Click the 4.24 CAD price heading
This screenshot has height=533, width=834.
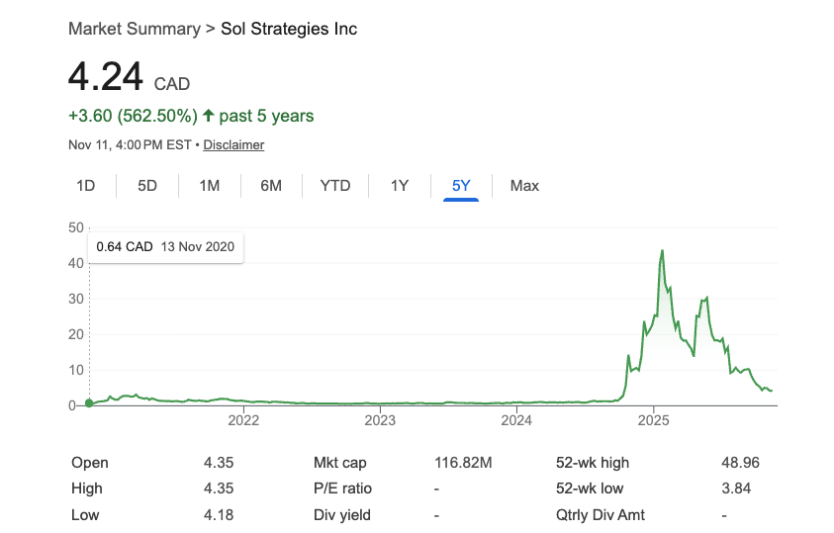[x=129, y=78]
